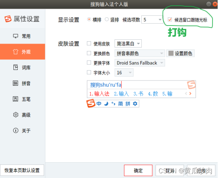Viewport: 218px width, 178px height.
Task: Click the gear settings icon in status bar preview
Action: (135, 104)
